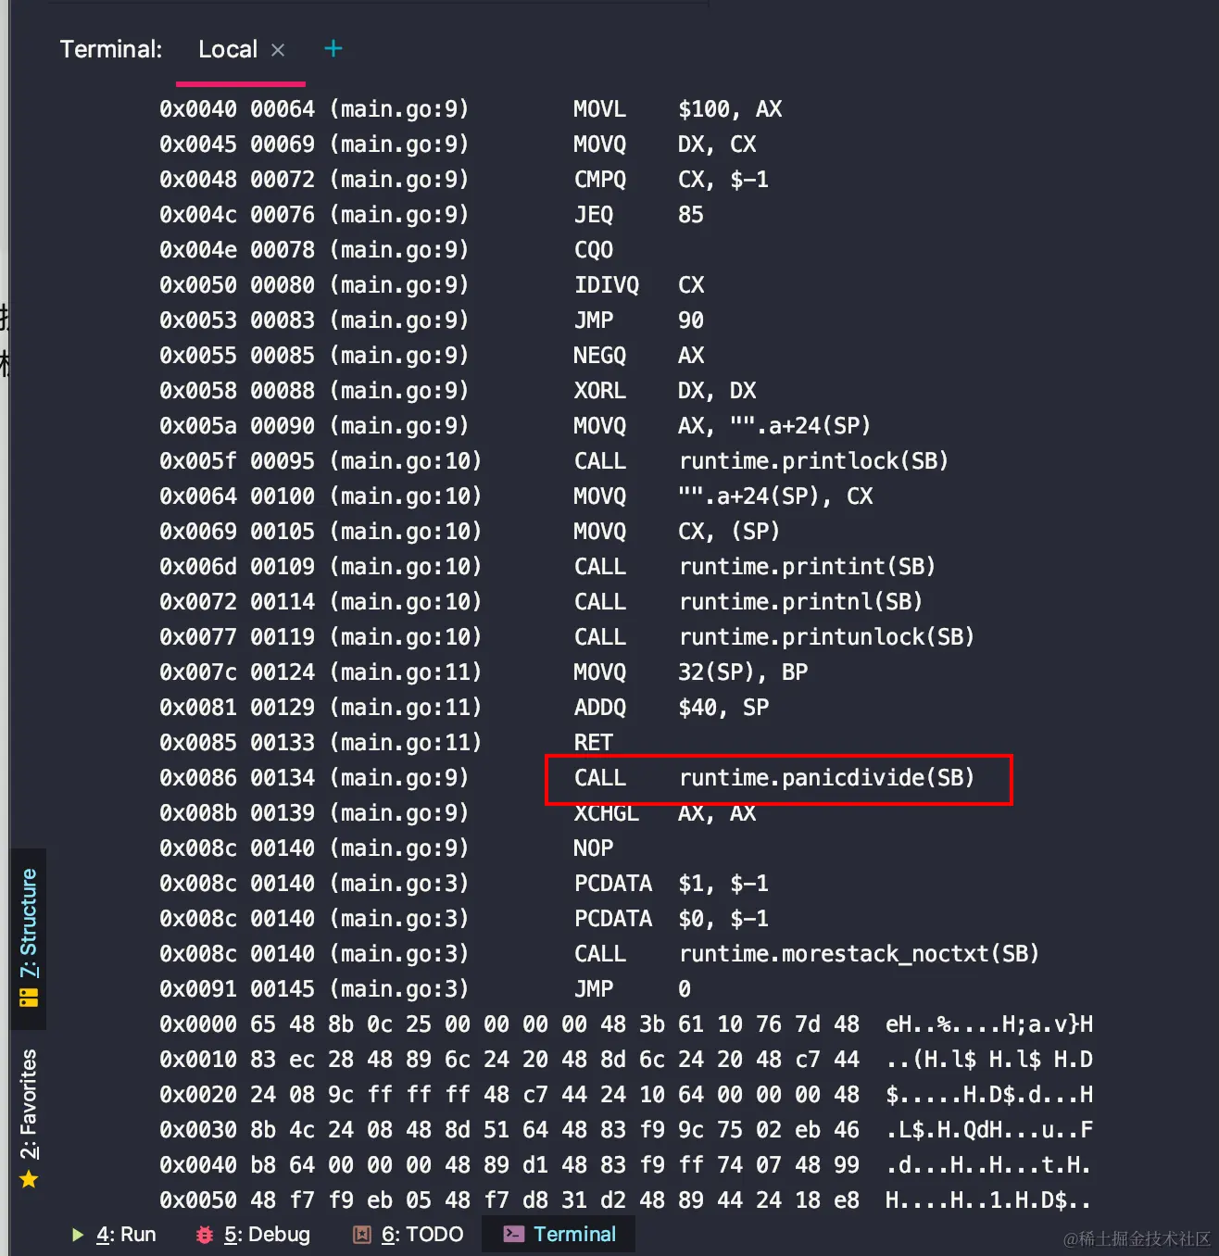The width and height of the screenshot is (1219, 1256).
Task: Click runtime.printlock(SB) text
Action: coord(813,461)
